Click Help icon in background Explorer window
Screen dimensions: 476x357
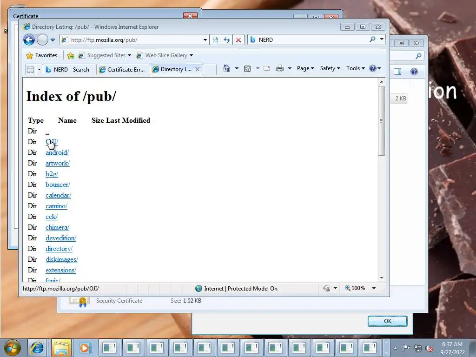click(414, 71)
